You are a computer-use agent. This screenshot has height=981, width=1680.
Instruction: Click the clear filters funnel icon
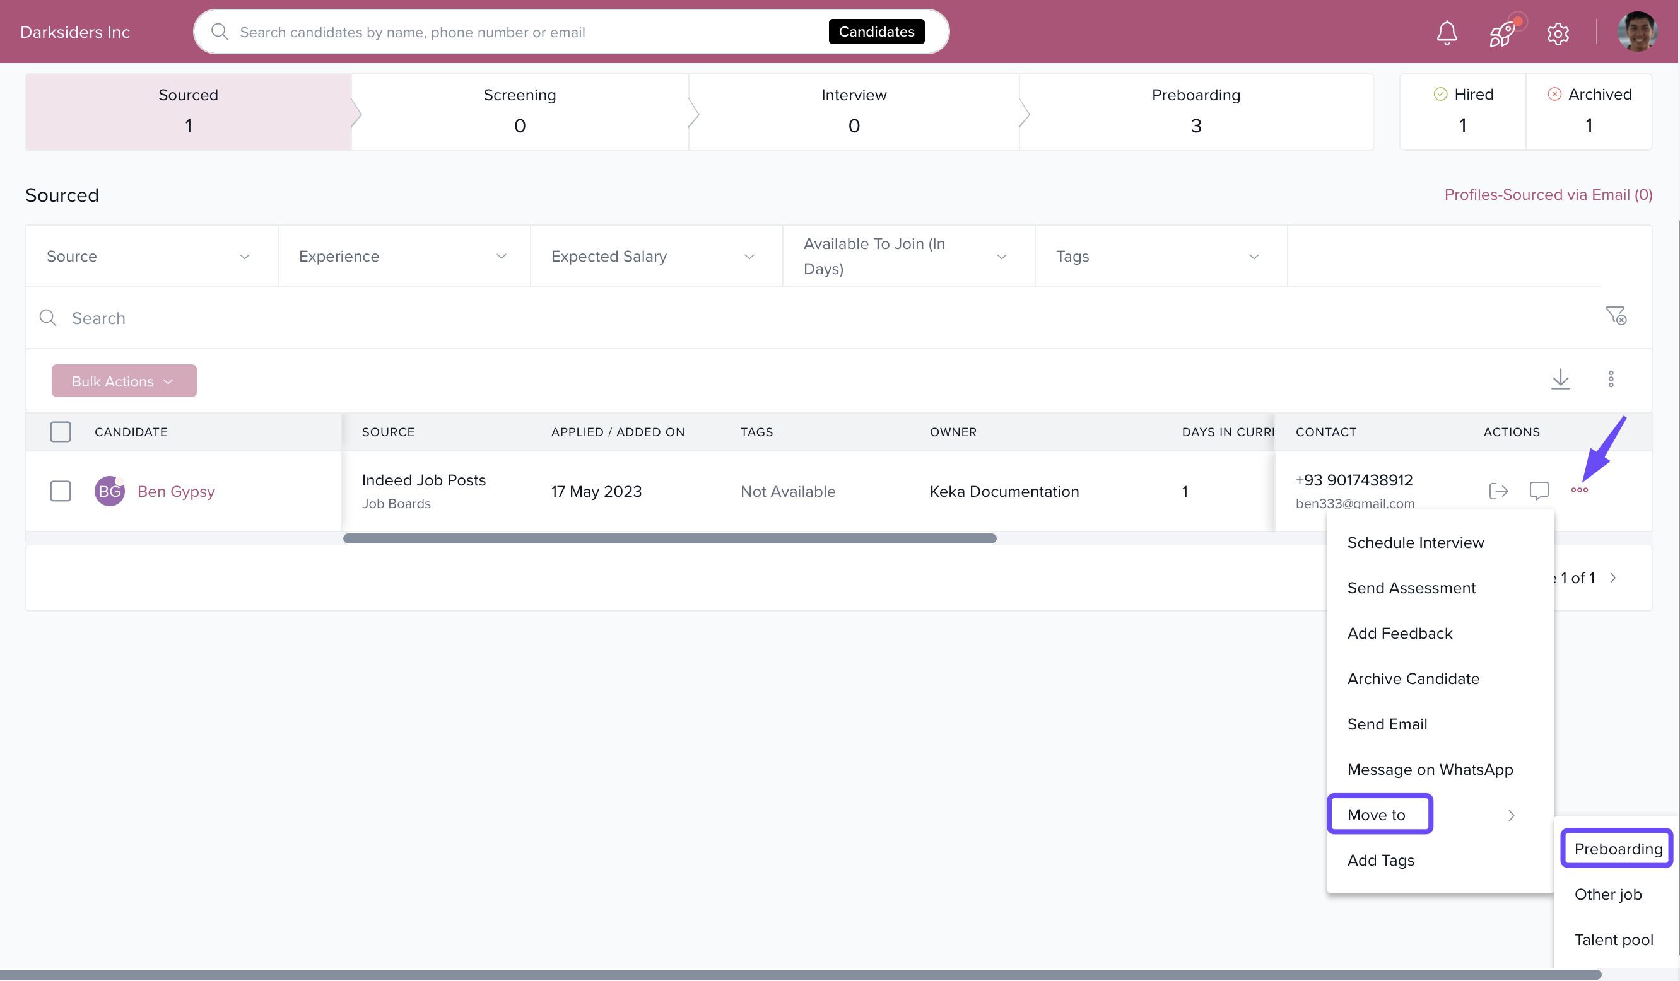1615,315
